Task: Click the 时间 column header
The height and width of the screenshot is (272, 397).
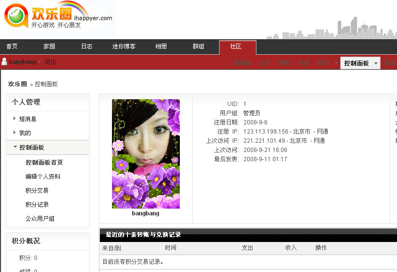Action: click(171, 248)
